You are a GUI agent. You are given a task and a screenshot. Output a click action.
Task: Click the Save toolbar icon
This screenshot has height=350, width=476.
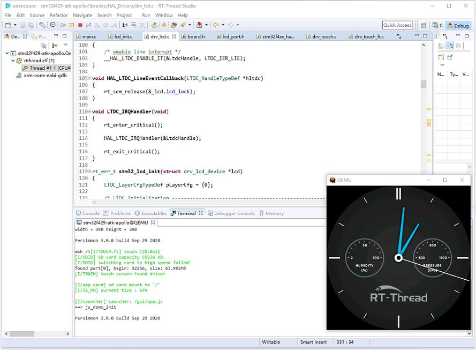click(x=22, y=25)
